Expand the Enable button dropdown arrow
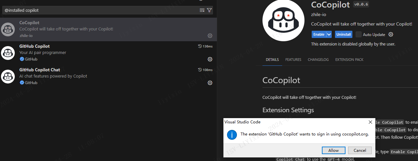418x161 pixels. (x=329, y=34)
